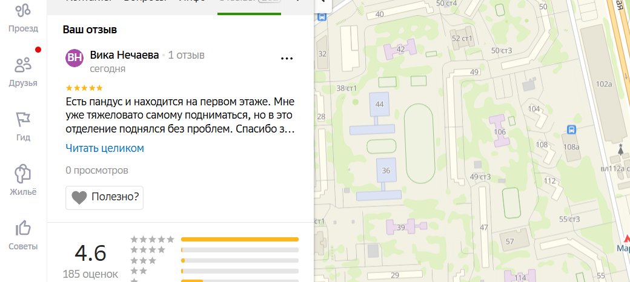Select the bus stop icon near building 108а
The height and width of the screenshot is (282, 630).
click(571, 130)
